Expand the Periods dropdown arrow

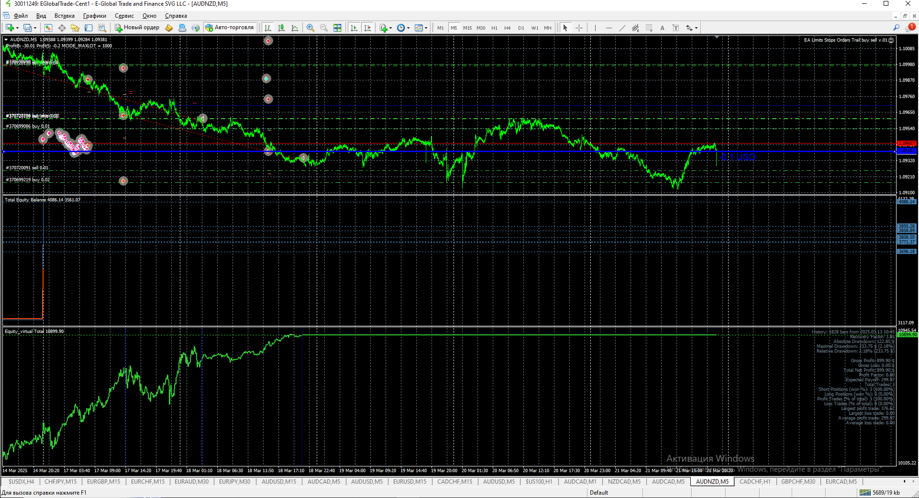[408, 28]
